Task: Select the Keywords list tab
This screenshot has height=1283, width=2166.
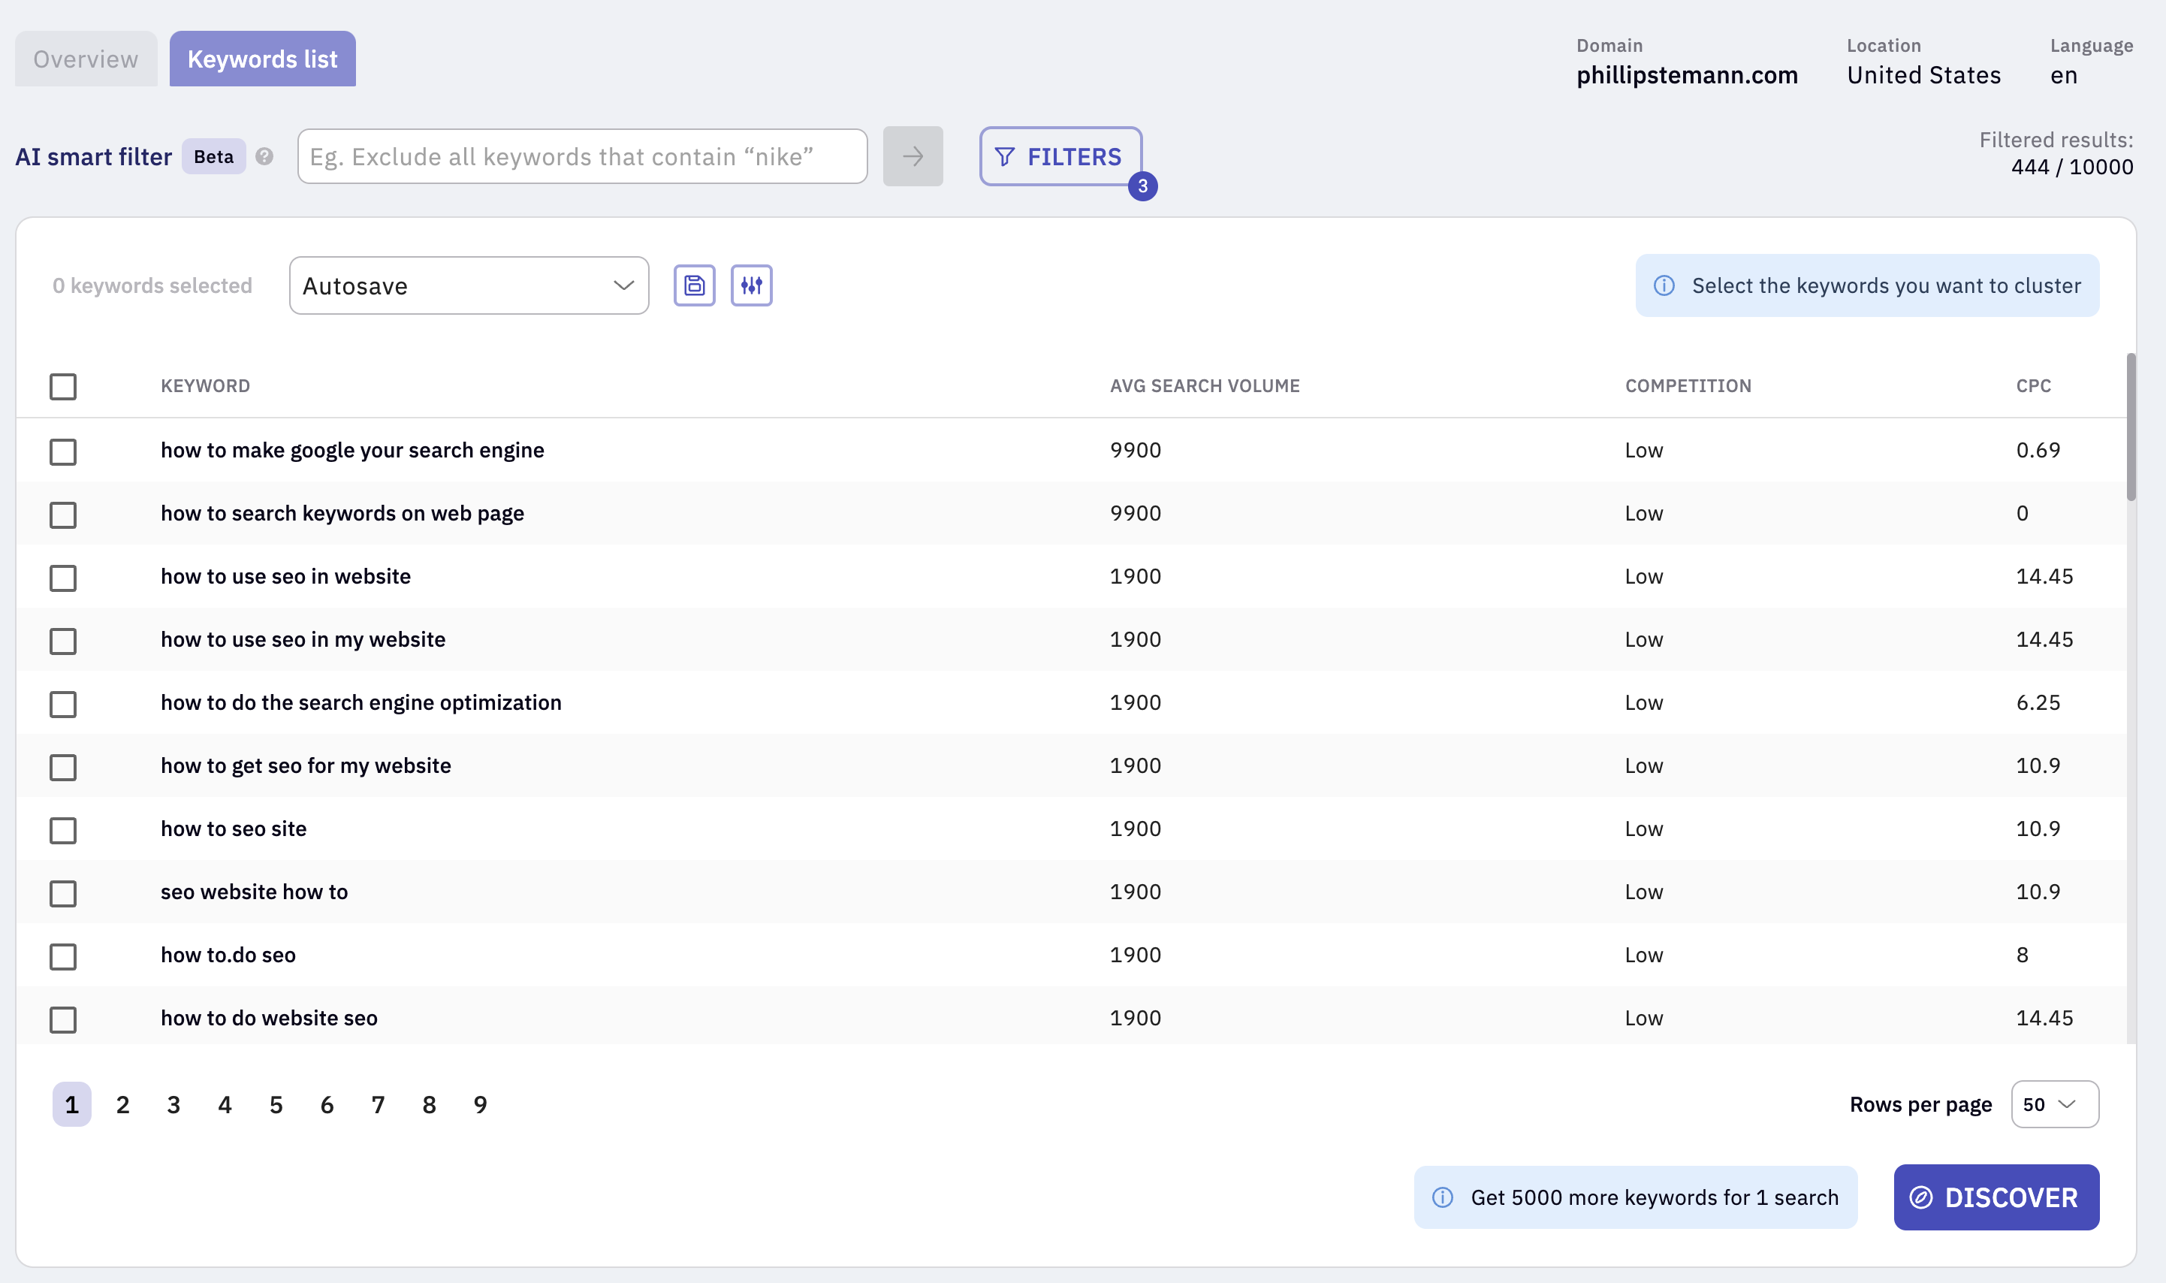Action: (x=262, y=59)
